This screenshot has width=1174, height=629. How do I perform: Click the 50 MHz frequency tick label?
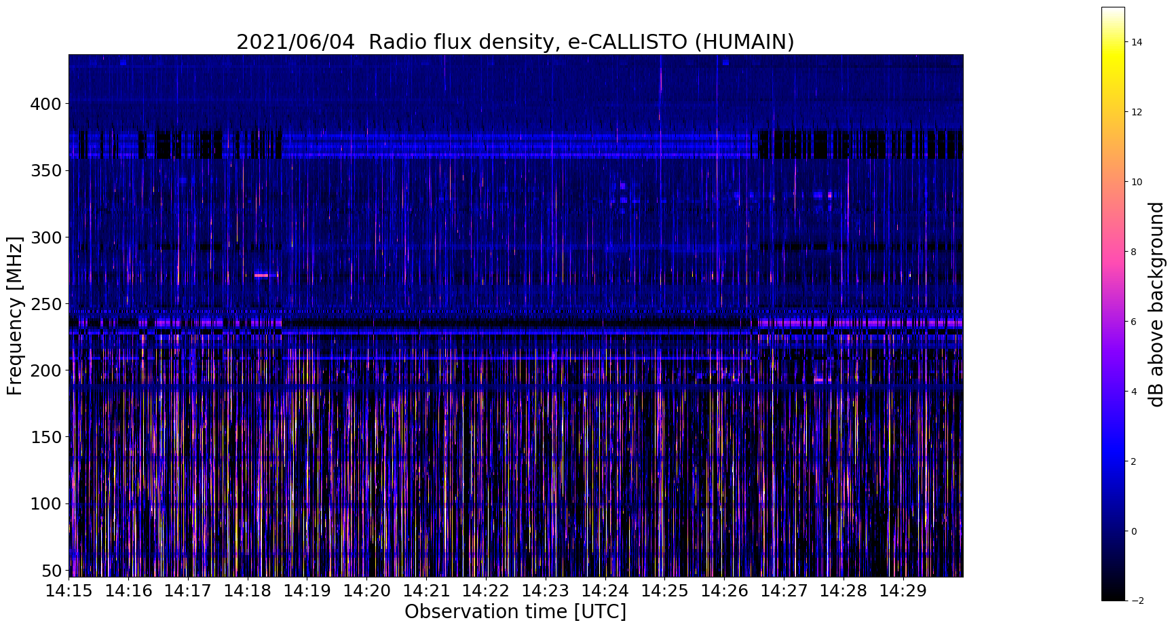51,570
